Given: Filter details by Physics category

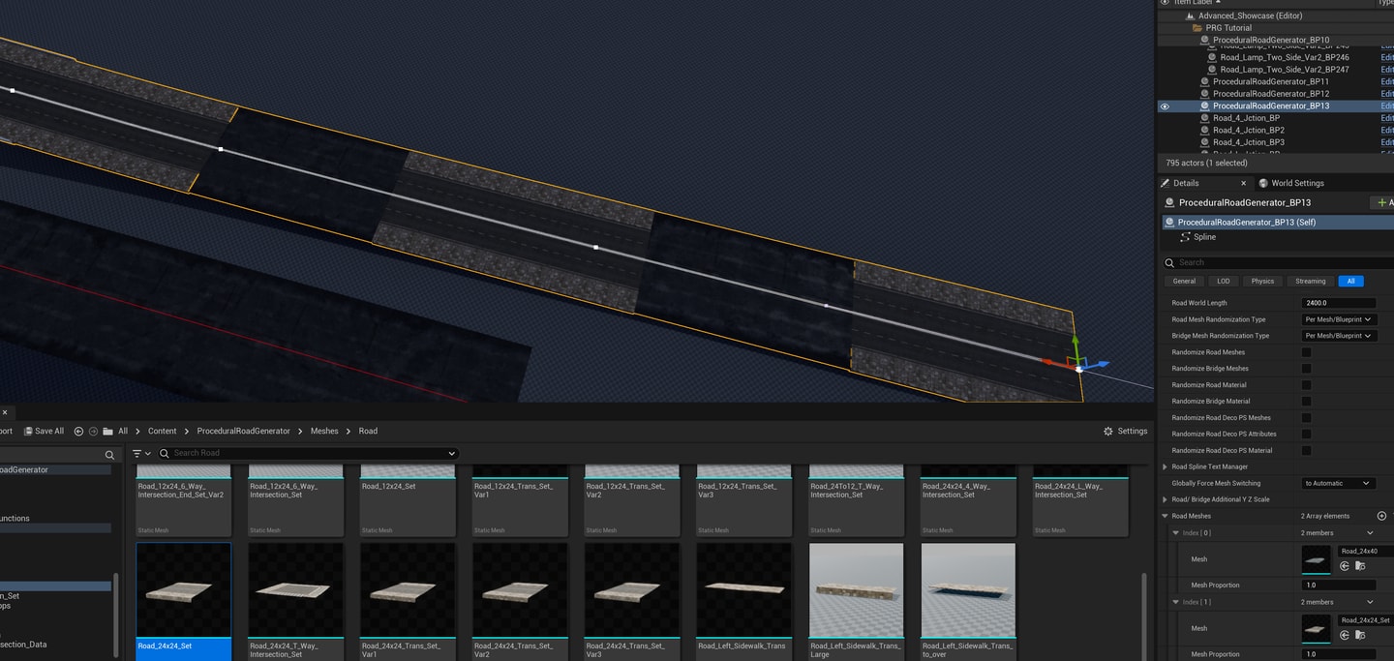Looking at the screenshot, I should click(x=1262, y=281).
